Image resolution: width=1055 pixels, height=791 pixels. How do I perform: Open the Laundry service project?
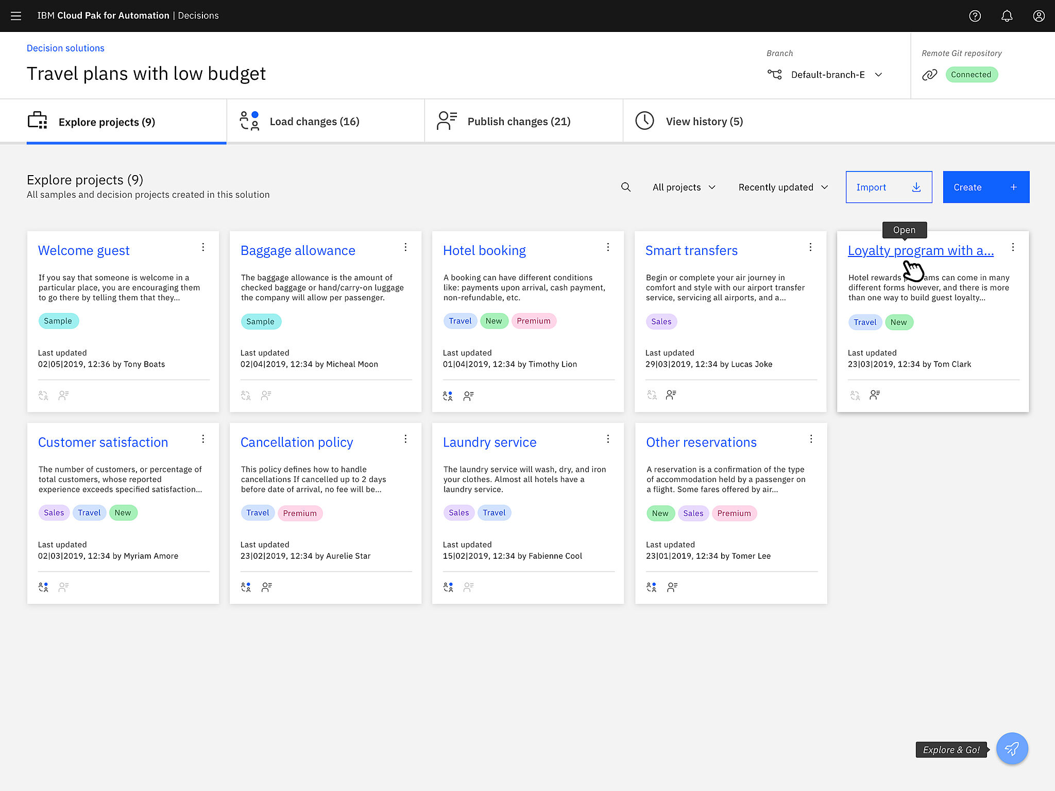(x=489, y=442)
